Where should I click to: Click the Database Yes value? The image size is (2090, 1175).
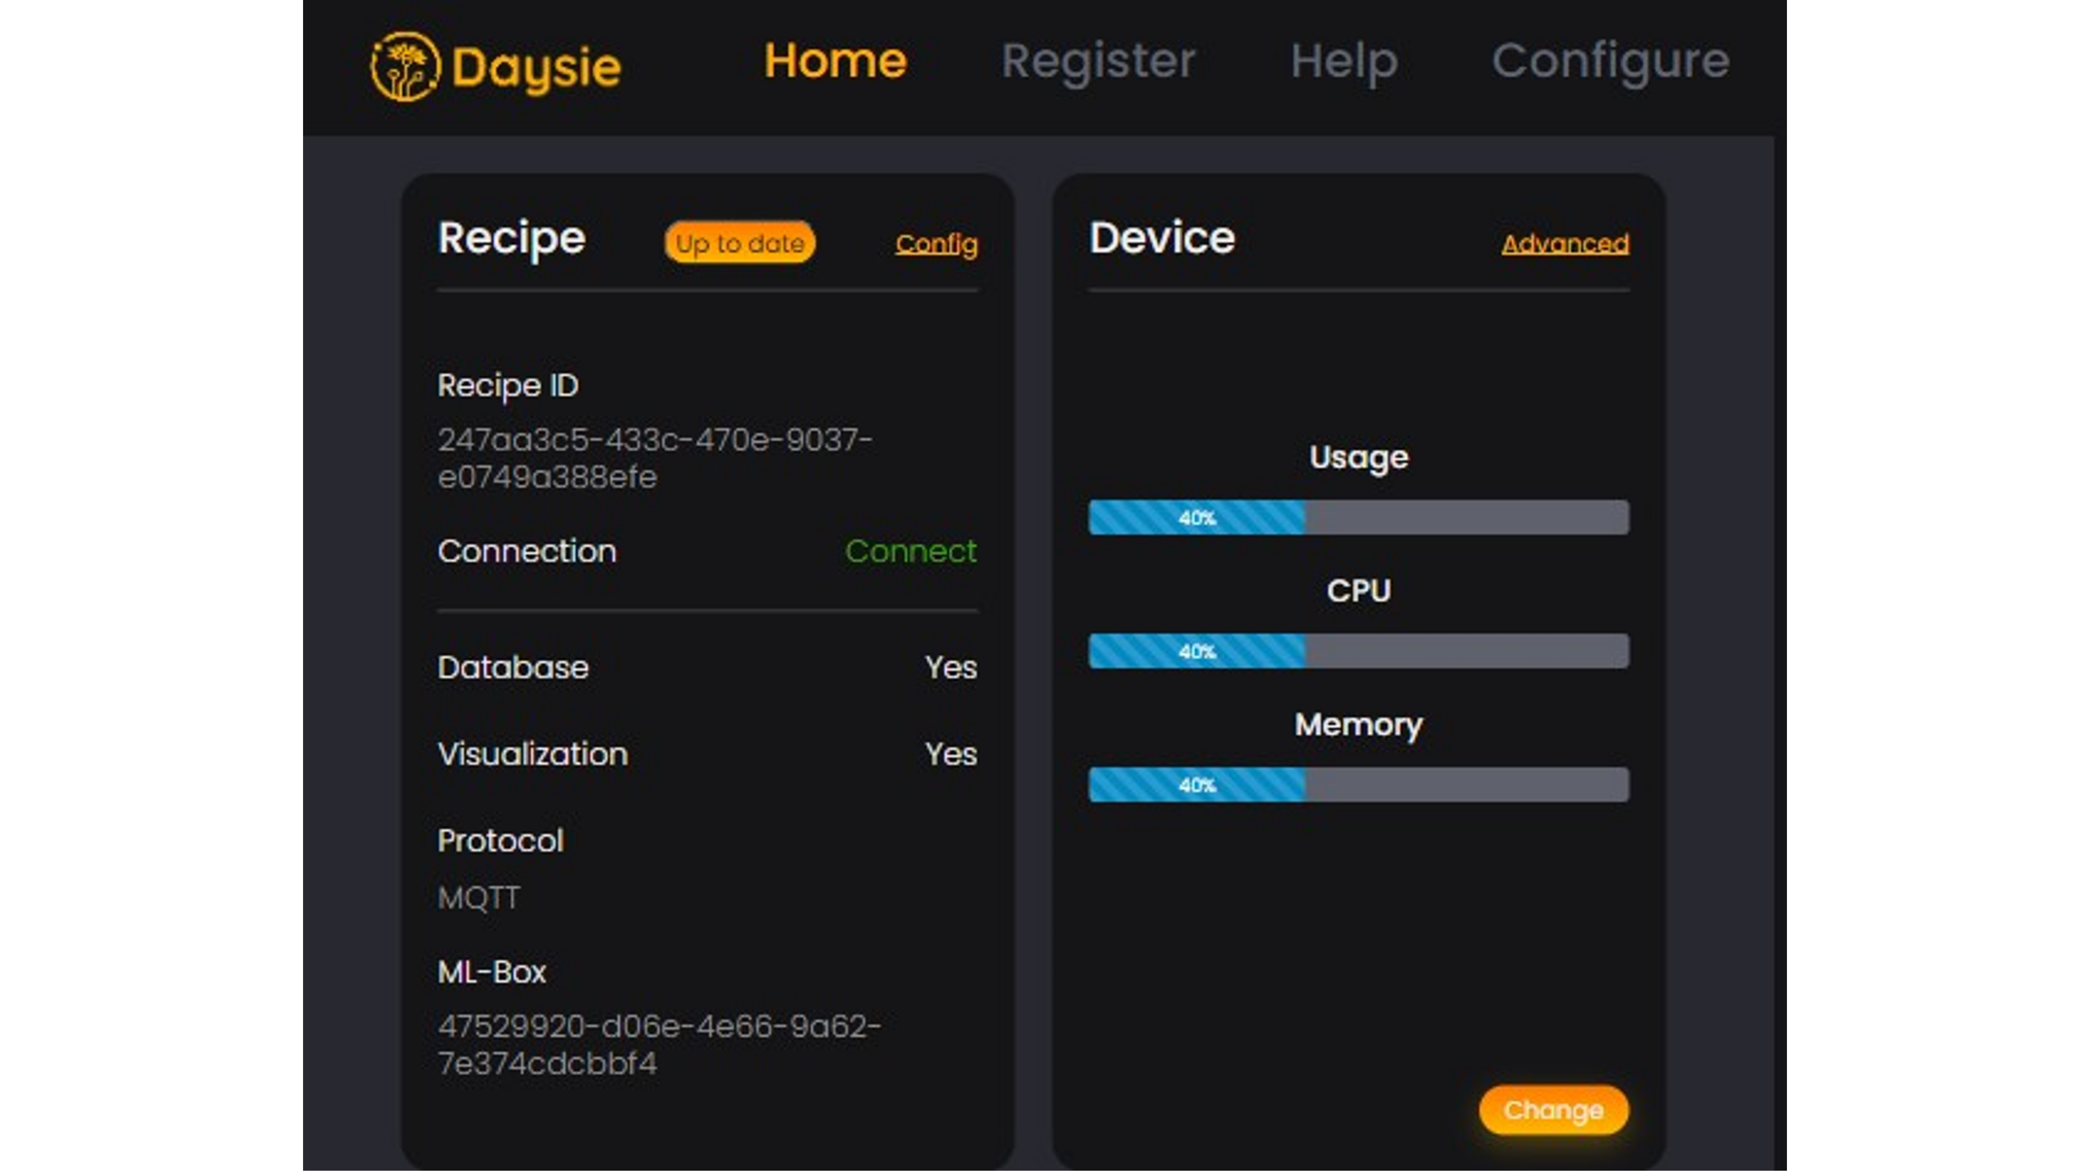(951, 667)
